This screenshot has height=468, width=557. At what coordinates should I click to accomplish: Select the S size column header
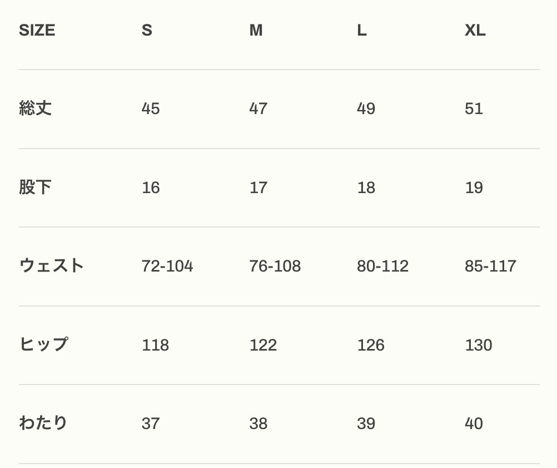(147, 30)
